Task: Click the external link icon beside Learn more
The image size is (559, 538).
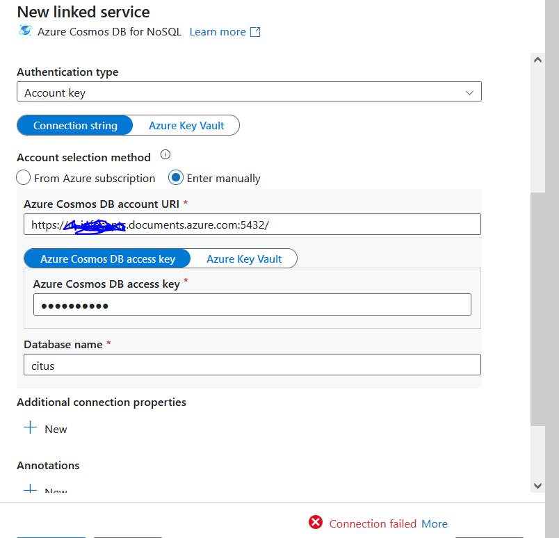Action: pyautogui.click(x=255, y=32)
